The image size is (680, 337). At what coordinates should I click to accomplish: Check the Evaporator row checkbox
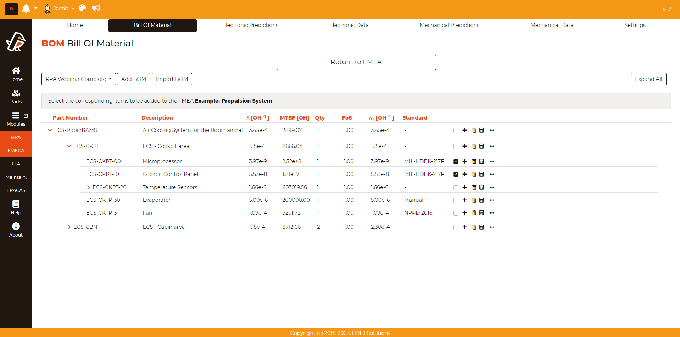click(456, 200)
